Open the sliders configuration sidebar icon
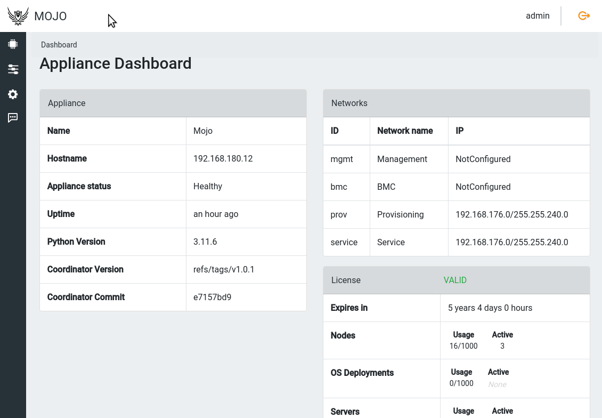This screenshot has height=418, width=602. tap(13, 69)
